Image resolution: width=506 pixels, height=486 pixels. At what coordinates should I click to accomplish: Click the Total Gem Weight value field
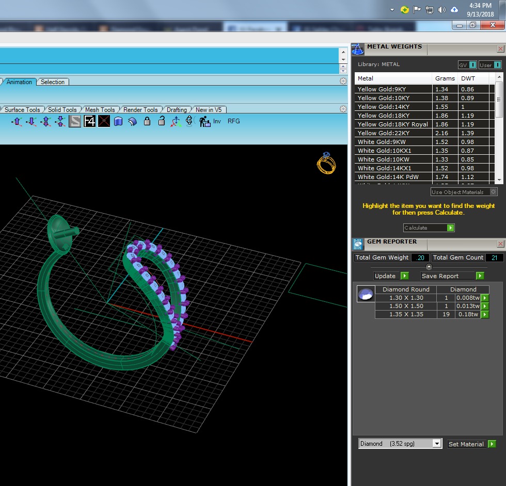point(420,257)
